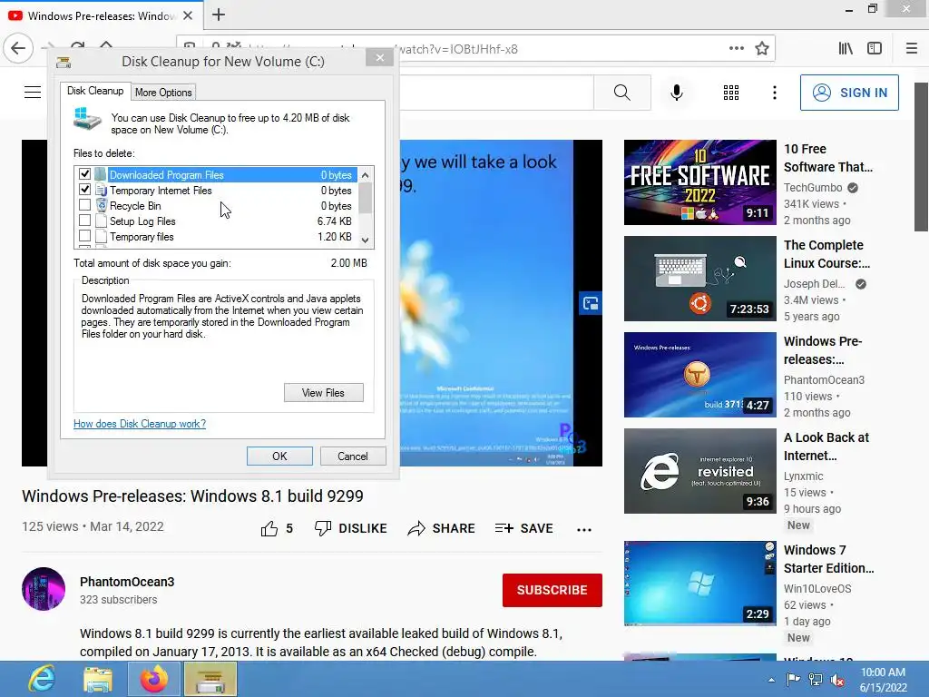Check the Setup Log Files checkbox
The height and width of the screenshot is (697, 929).
(84, 221)
